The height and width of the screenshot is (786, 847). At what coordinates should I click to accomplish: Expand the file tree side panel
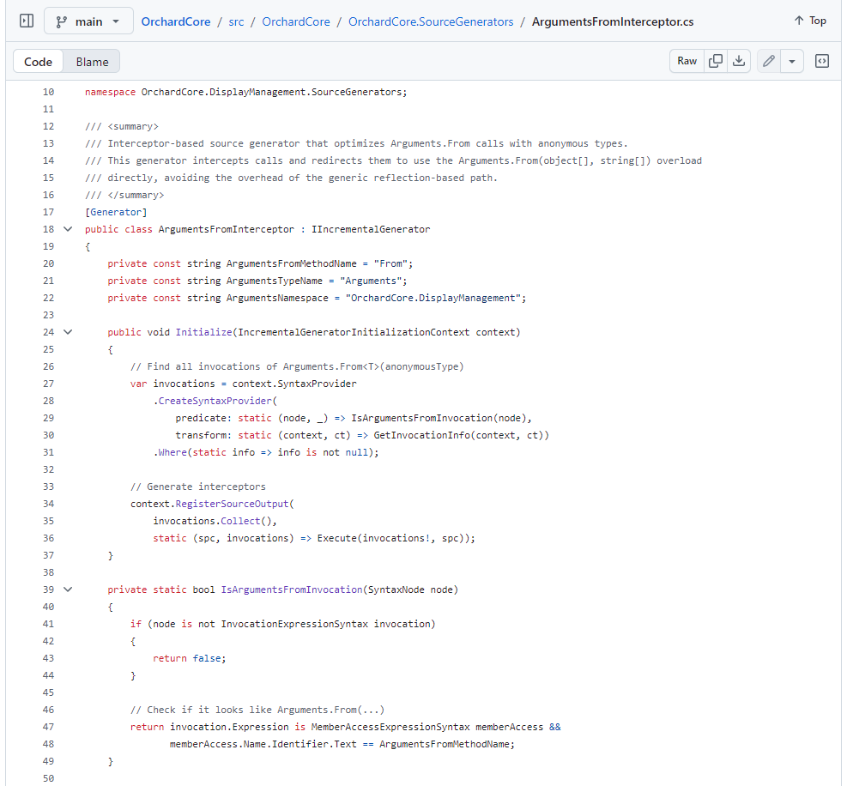coord(27,21)
